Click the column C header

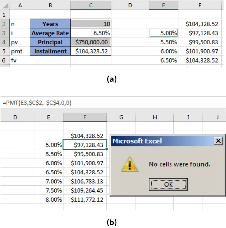(x=91, y=5)
